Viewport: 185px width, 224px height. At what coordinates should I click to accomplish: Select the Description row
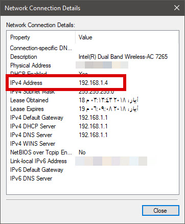(x=92, y=57)
